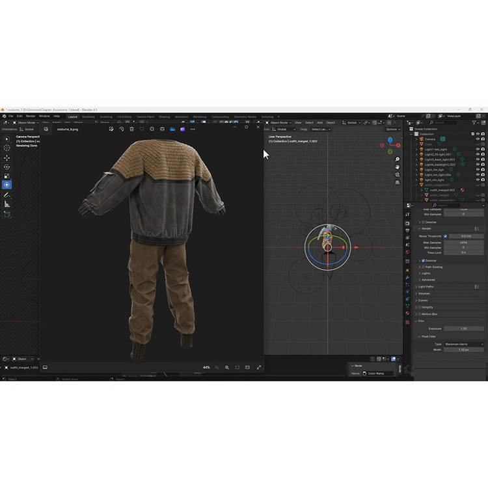Click the delete trash icon in image viewer
This screenshot has height=488, width=488.
pyautogui.click(x=131, y=129)
